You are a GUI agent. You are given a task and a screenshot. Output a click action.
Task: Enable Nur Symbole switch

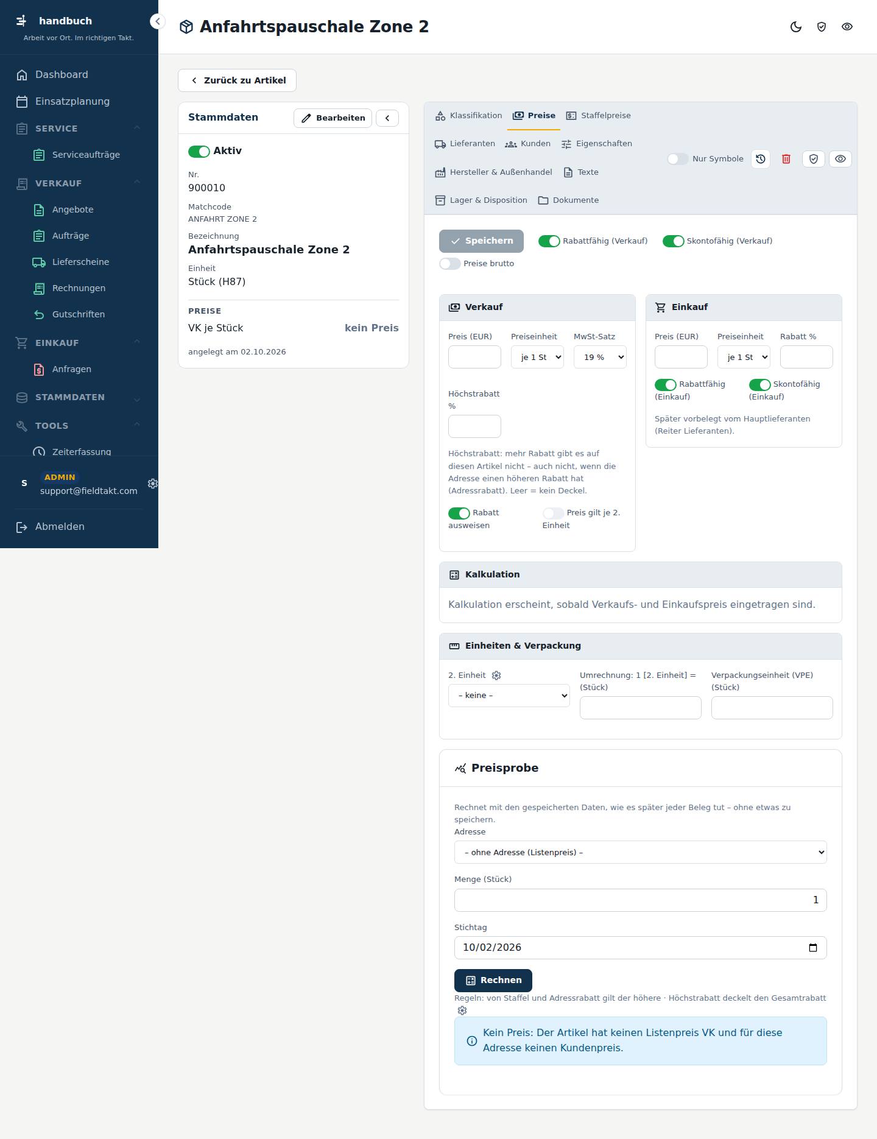[677, 159]
